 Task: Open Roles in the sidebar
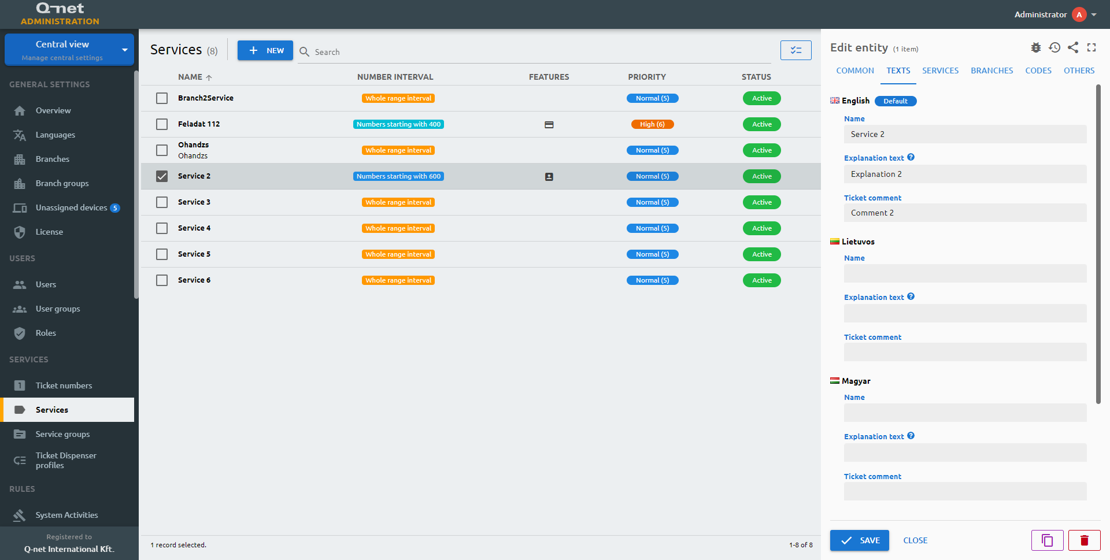67,333
